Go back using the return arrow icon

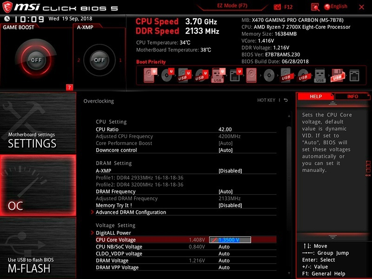(286, 100)
